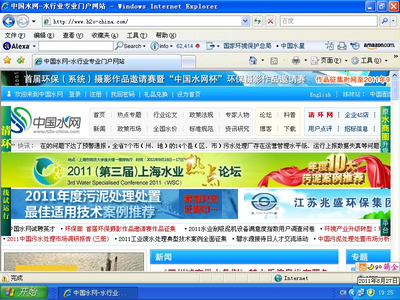Open 全国水价 in the navigation menu
This screenshot has width=400, height=300.
coord(165,129)
